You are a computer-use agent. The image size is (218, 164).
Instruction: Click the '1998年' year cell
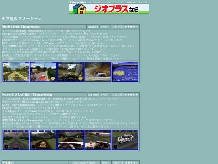(x=105, y=27)
